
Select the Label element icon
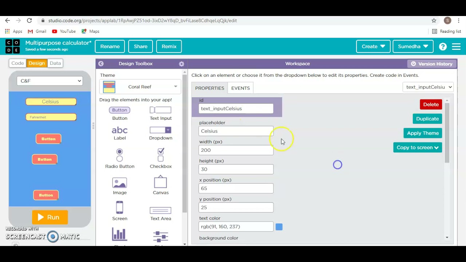[x=120, y=130]
